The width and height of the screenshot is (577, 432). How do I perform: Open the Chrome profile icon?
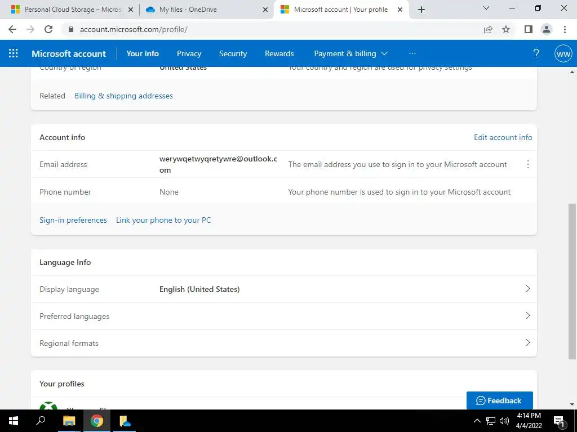(547, 29)
